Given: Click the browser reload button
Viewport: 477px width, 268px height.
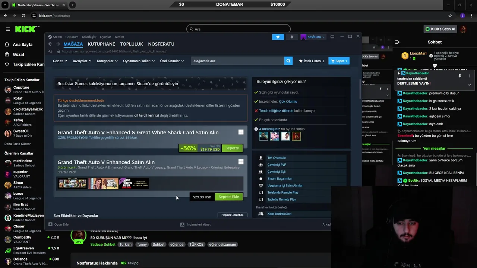Looking at the screenshot, I should click(23, 16).
